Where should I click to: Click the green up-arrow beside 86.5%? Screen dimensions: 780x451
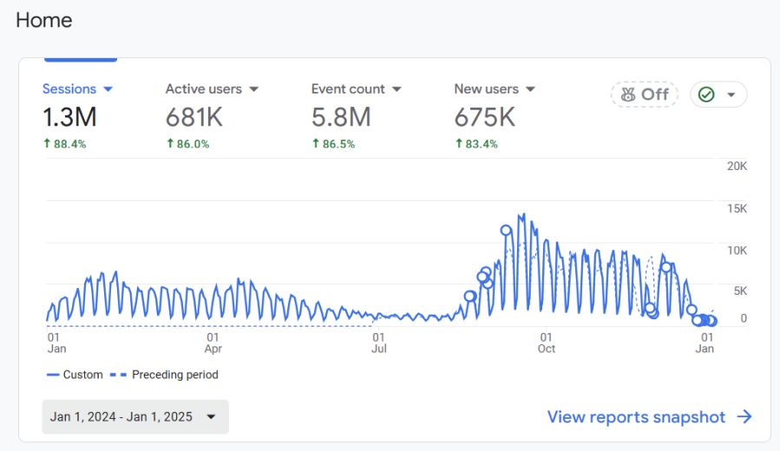pyautogui.click(x=316, y=144)
